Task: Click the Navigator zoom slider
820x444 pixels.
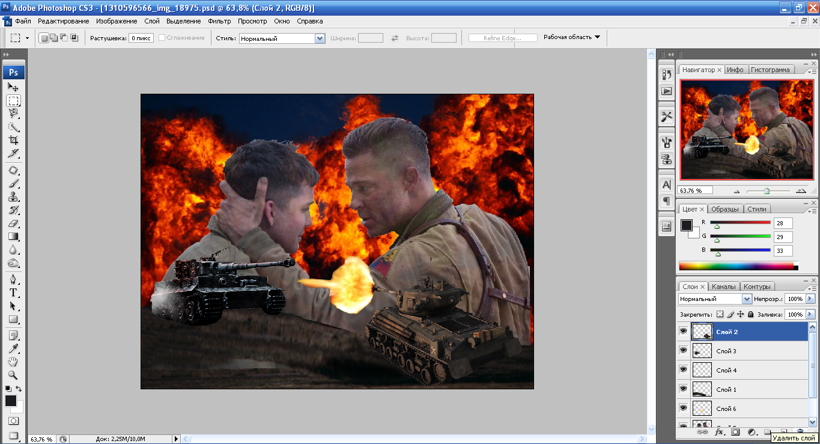Action: click(x=767, y=190)
